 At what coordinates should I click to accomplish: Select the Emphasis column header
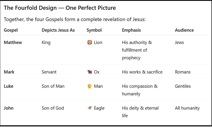coord(131,30)
